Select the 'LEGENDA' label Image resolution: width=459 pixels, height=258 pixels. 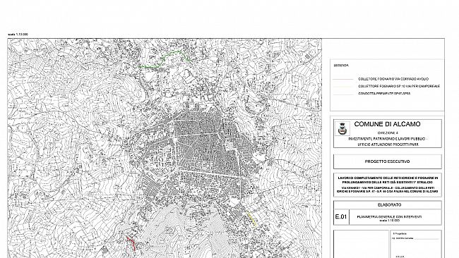point(341,66)
